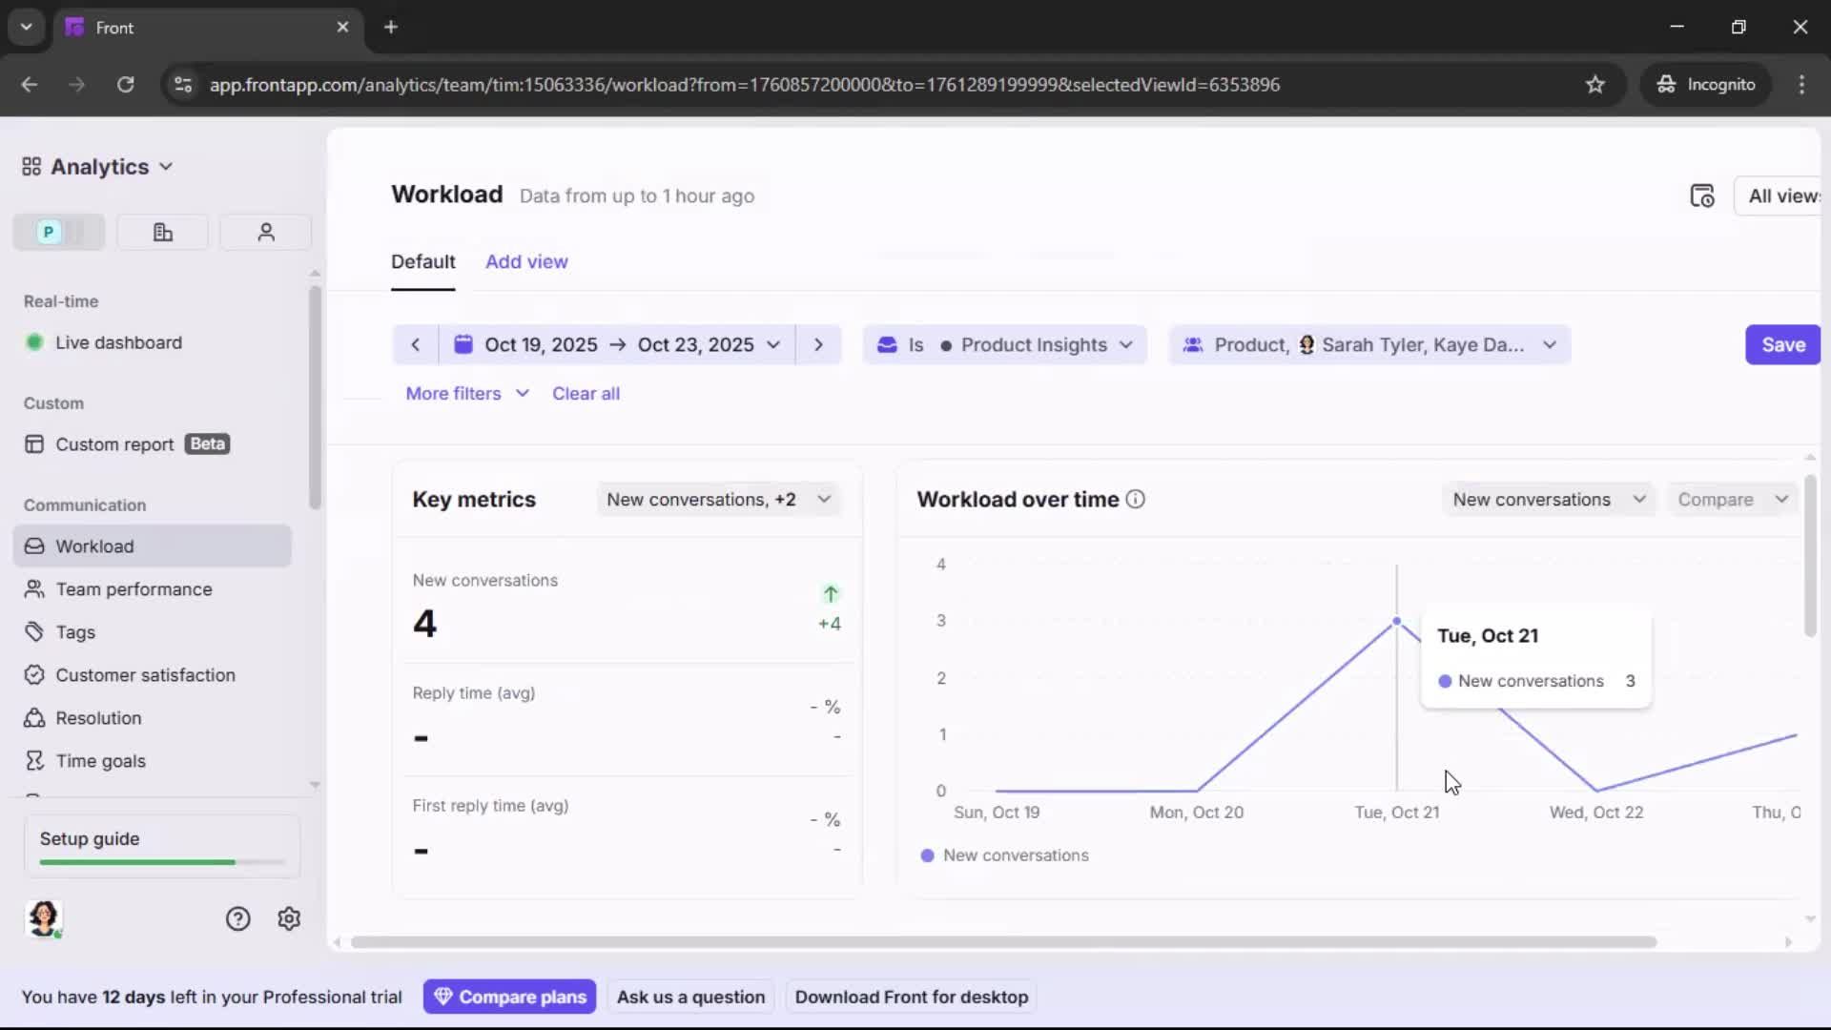The height and width of the screenshot is (1030, 1831).
Task: Open the Resolution analytics section
Action: pos(97,717)
